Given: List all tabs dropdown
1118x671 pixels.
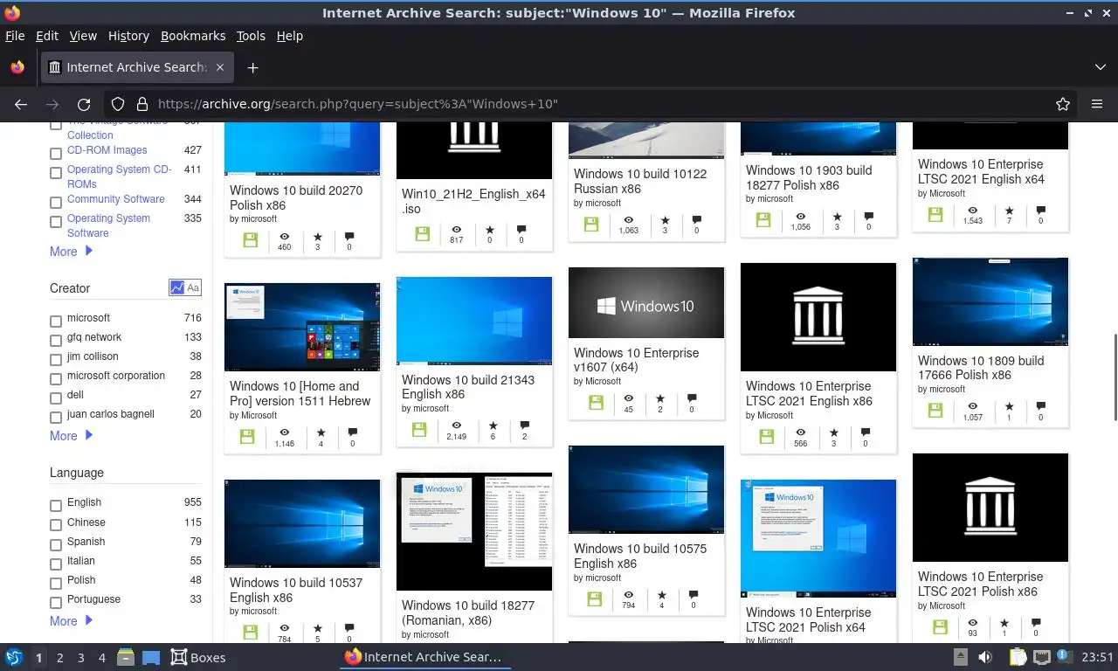Looking at the screenshot, I should click(x=1100, y=67).
